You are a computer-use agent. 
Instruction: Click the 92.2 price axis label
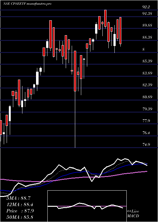point(146,7)
